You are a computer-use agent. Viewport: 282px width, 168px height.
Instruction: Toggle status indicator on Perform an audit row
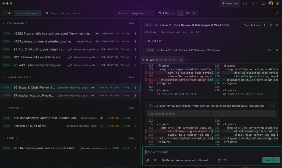point(102,126)
